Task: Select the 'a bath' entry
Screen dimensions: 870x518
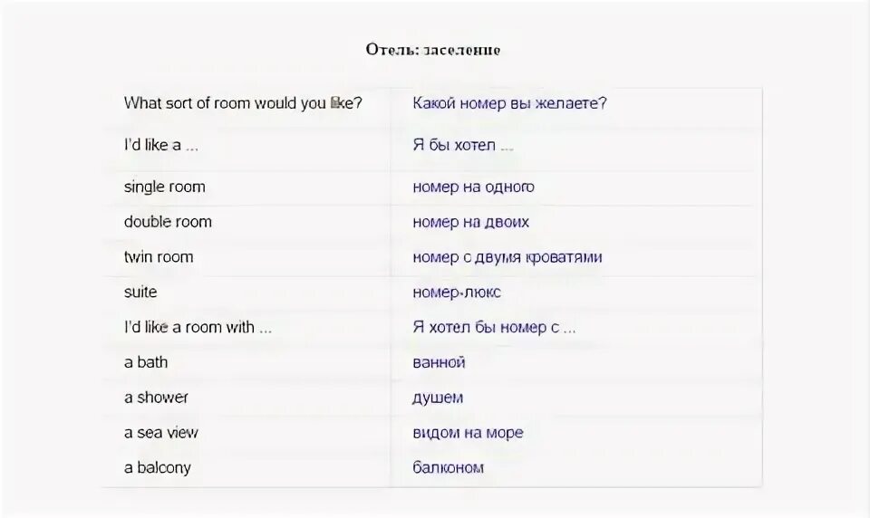Action: click(x=146, y=362)
